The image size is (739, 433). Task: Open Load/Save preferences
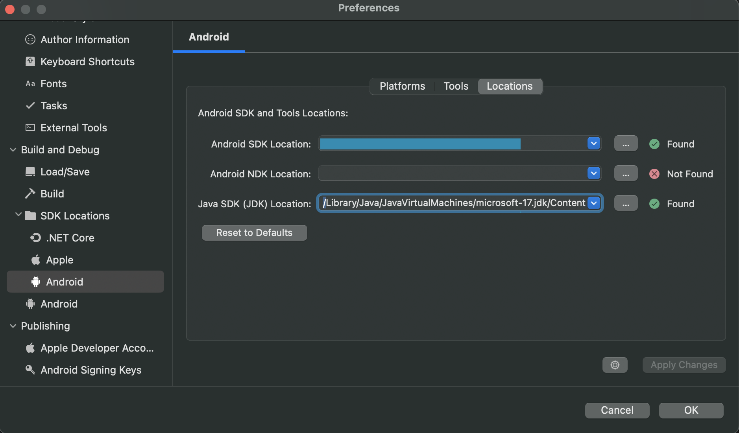65,172
